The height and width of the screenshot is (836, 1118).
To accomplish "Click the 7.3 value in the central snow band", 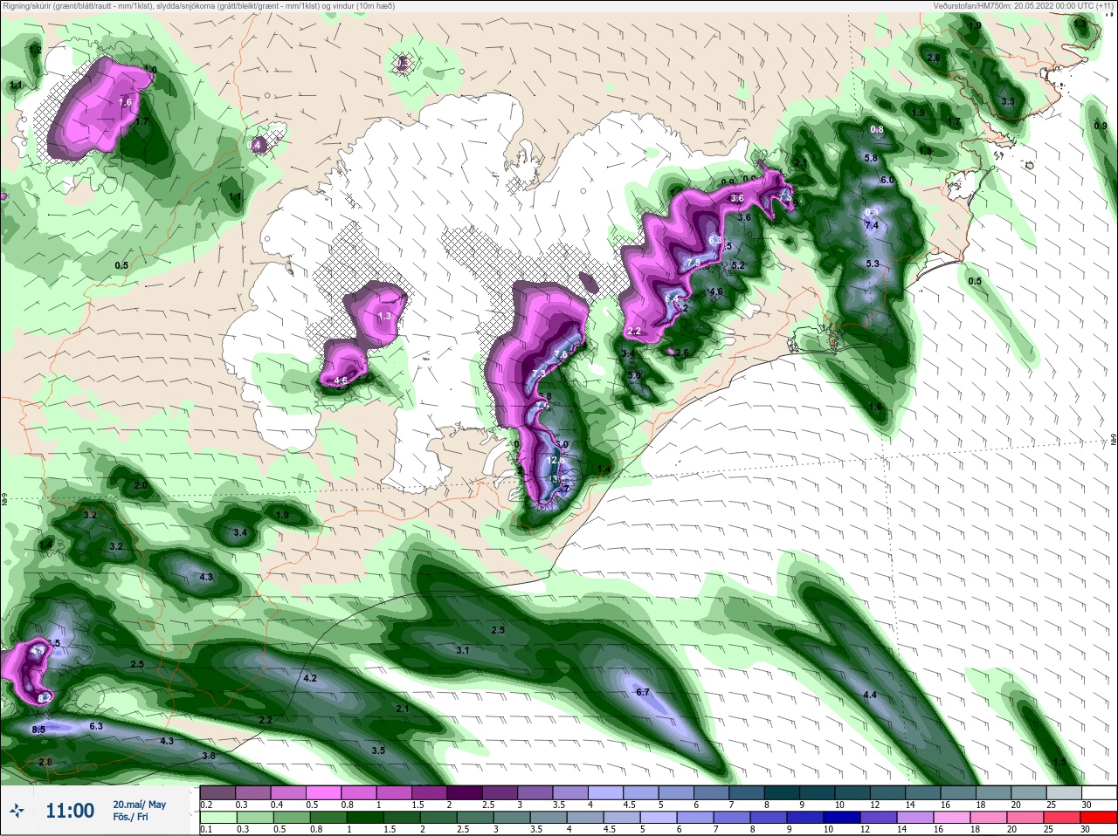I will pyautogui.click(x=539, y=373).
